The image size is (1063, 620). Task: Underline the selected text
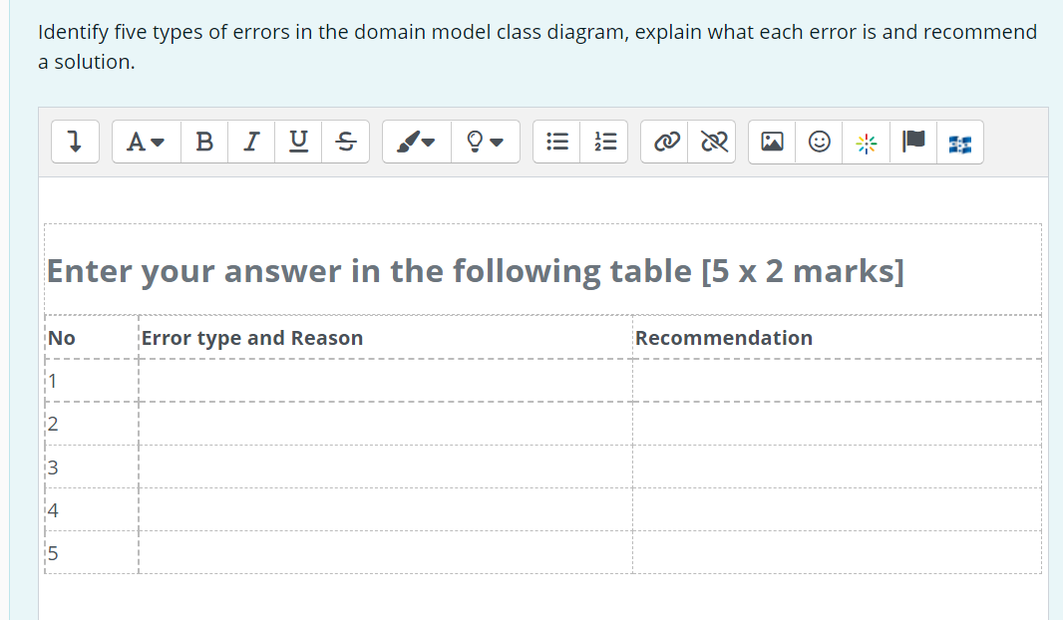pos(296,142)
